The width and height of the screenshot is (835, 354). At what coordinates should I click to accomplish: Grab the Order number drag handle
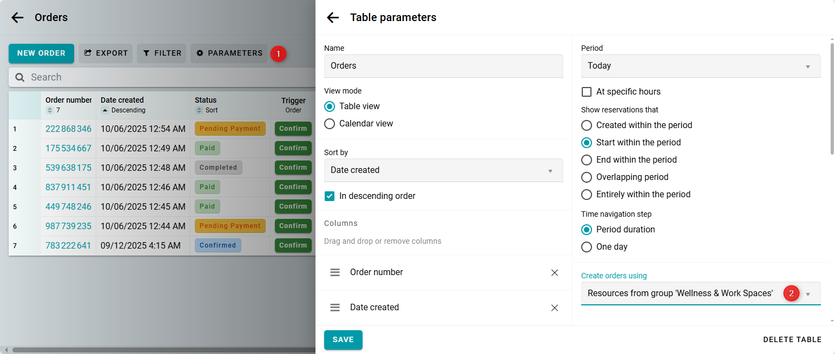click(335, 272)
